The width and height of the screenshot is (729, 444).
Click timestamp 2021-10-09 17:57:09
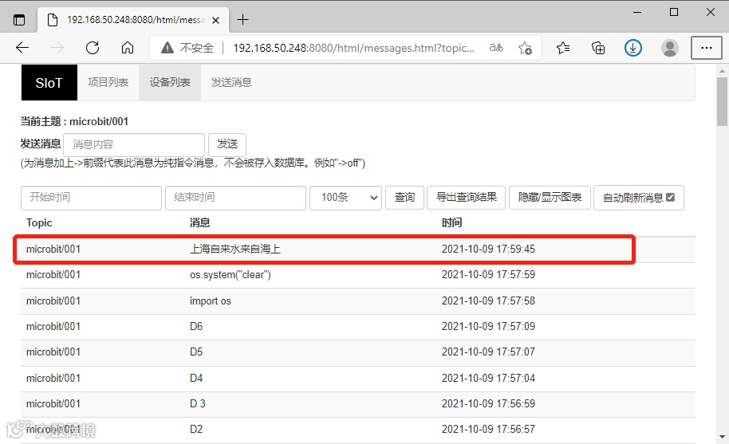(x=488, y=327)
